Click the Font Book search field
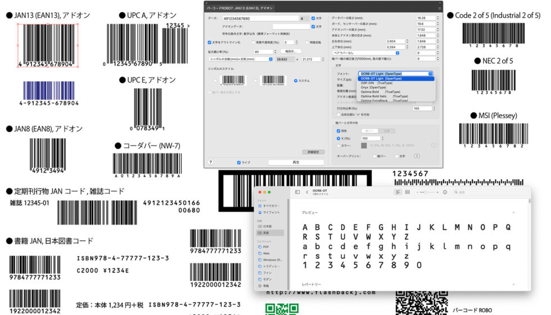This screenshot has width=551, height=315. 491,192
